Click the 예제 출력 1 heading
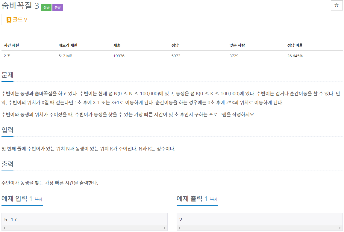Screen dimensions: 344x232 [192, 199]
